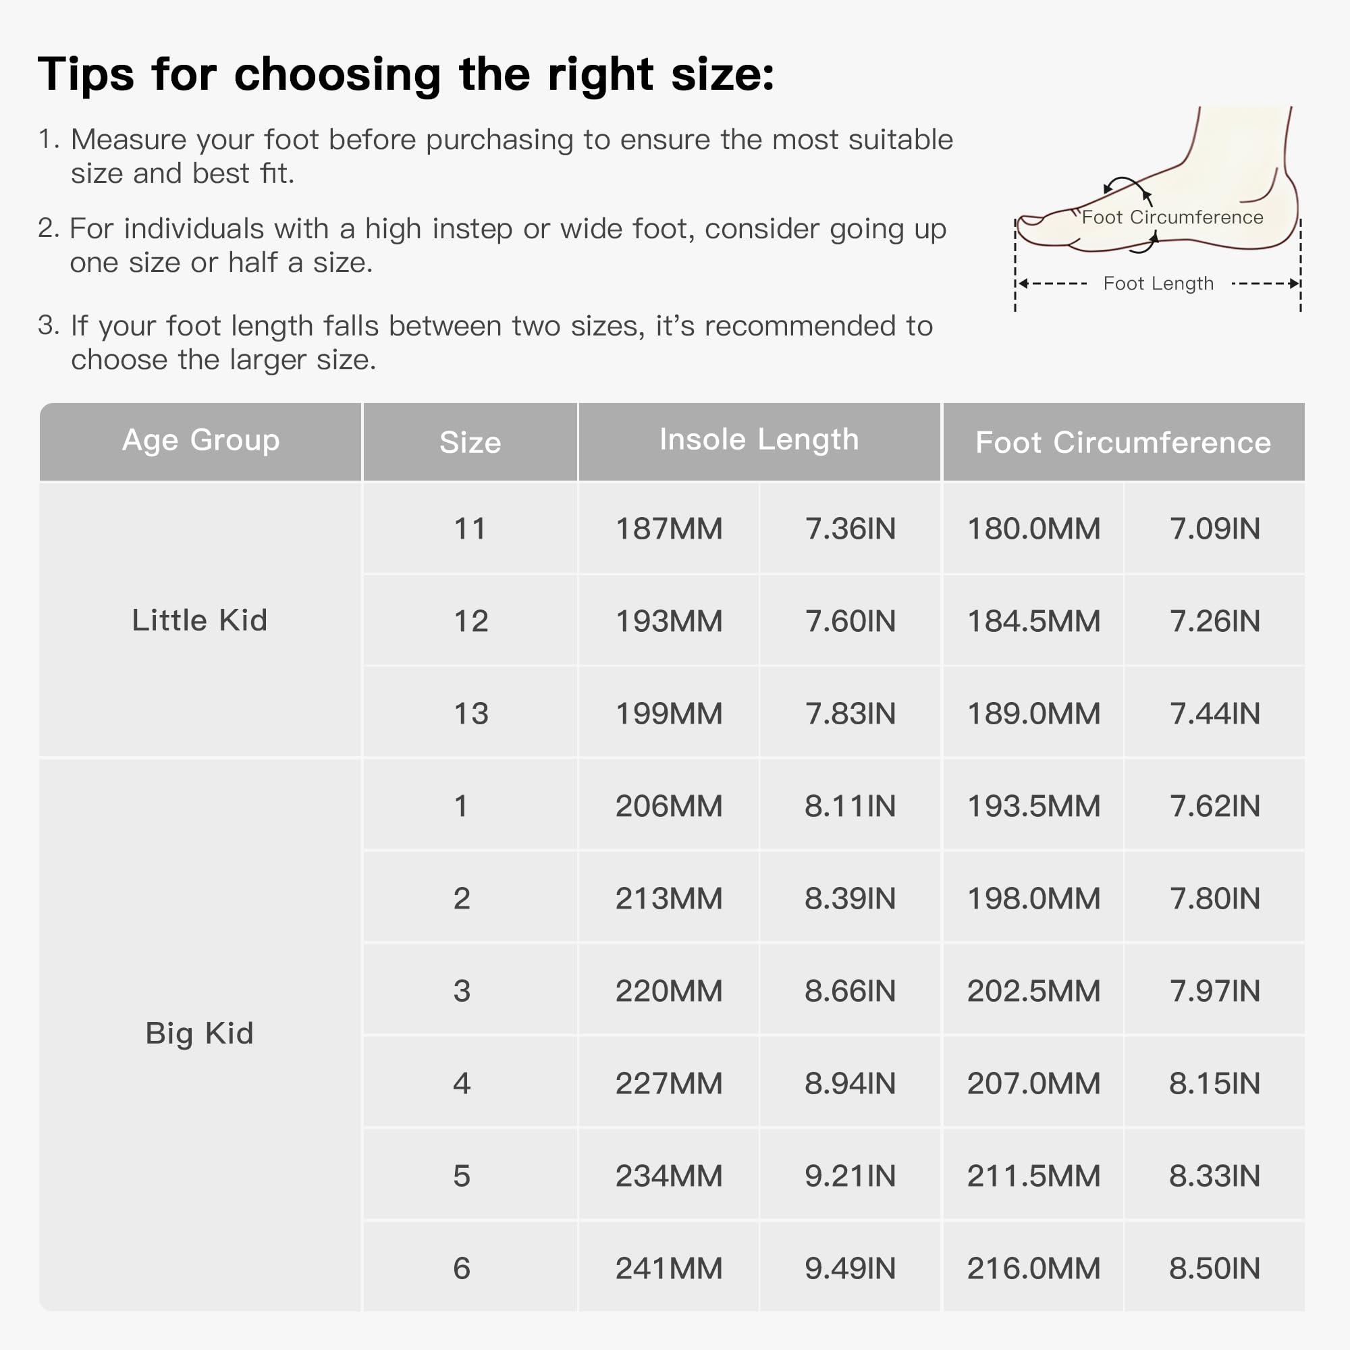1350x1350 pixels.
Task: Click the 7.97IN circumference value
Action: [1214, 991]
